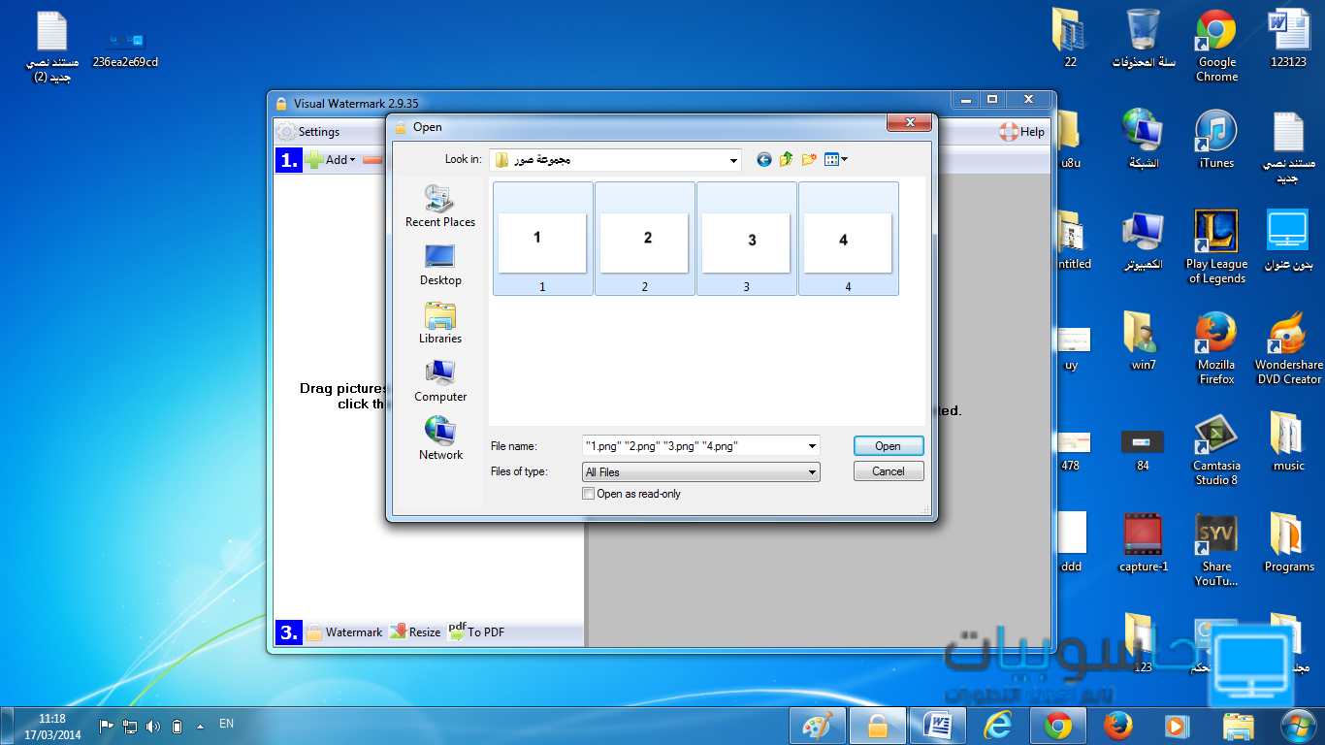Screen dimensions: 1325x745
Task: Open the View Menu icon in the Open dialog
Action: (835, 159)
